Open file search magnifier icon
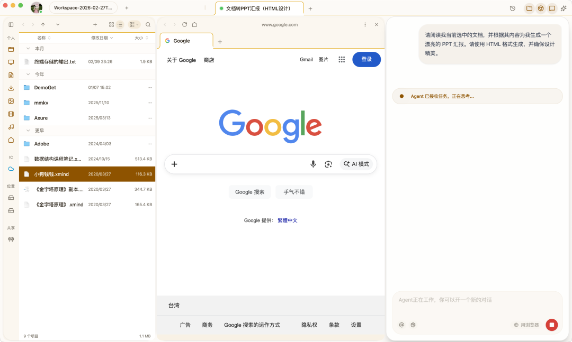Screen dimensions: 572x342 point(148,24)
